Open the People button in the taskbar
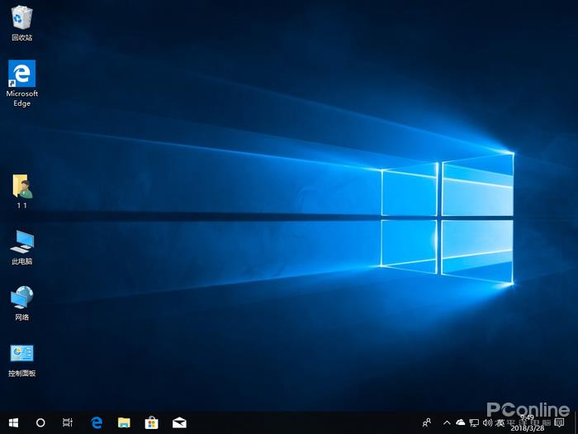 tap(426, 422)
